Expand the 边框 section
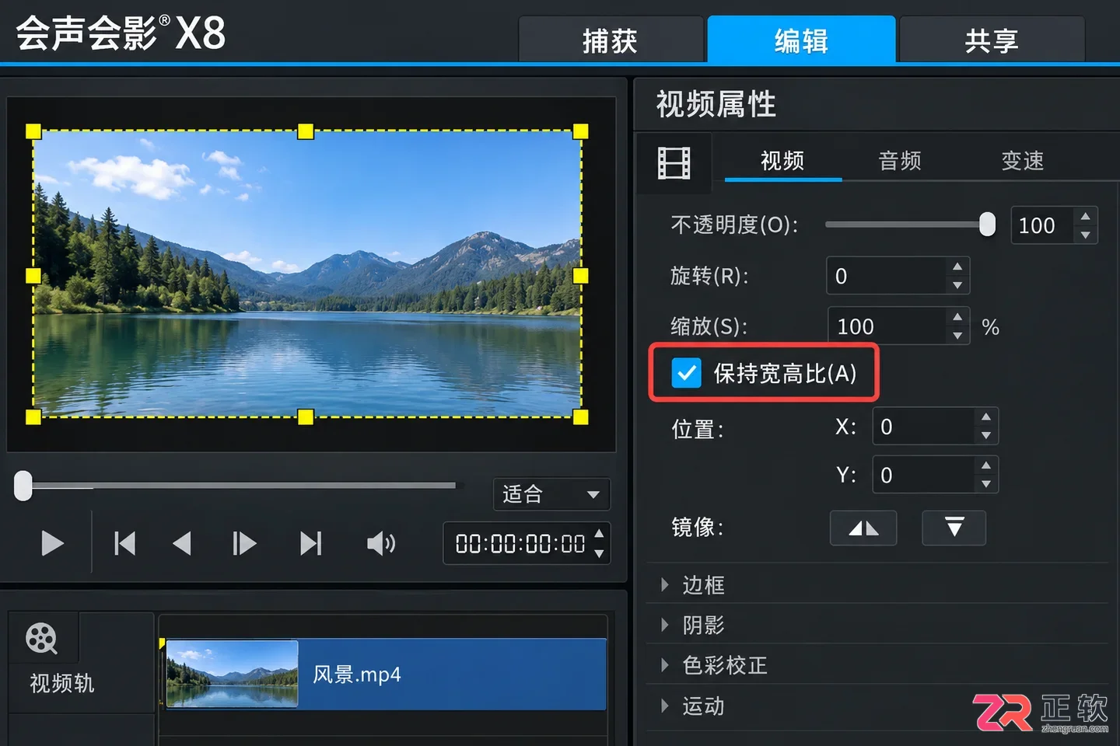This screenshot has height=746, width=1120. click(x=665, y=584)
